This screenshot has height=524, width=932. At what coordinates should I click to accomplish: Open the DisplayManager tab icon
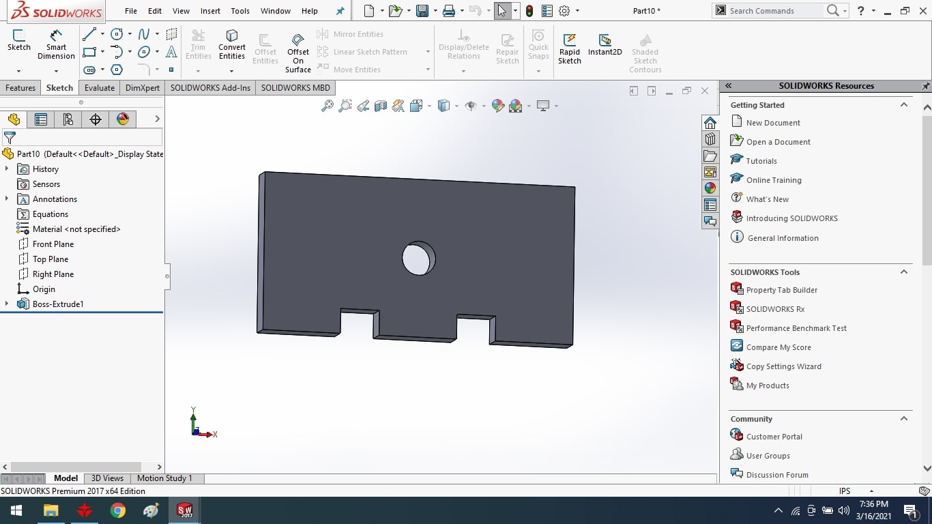point(123,119)
